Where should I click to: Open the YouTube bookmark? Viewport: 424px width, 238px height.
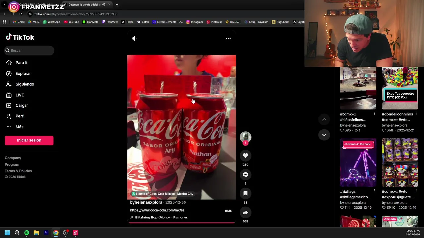[x=71, y=22]
